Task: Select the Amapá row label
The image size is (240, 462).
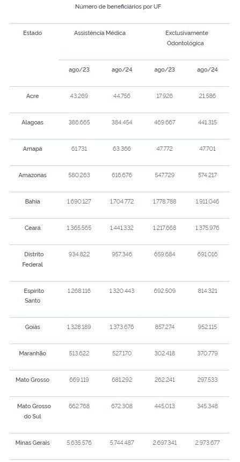Action: coord(33,149)
